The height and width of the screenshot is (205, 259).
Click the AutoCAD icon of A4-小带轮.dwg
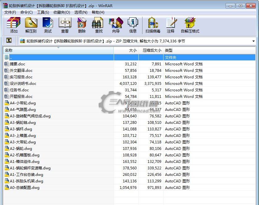(7, 103)
